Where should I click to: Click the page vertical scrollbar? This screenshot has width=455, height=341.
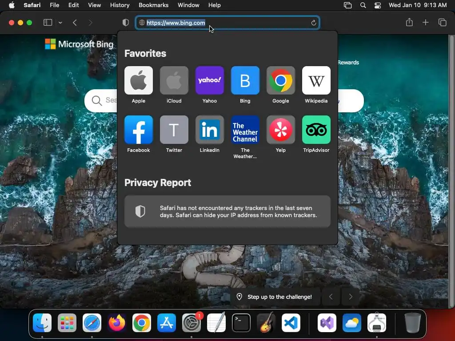(x=451, y=171)
